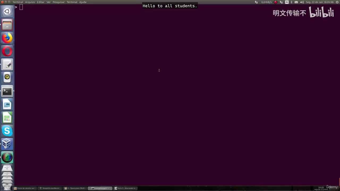Open the text editor launcher icon

tap(7, 64)
